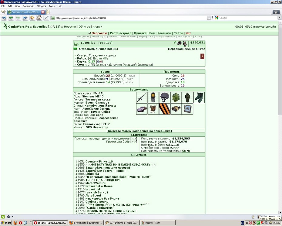
Task: Click the EN language indicator in tray
Action: [243, 223]
